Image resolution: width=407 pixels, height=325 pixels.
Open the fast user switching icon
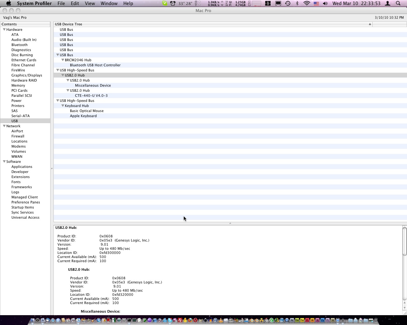pyautogui.click(x=388, y=3)
